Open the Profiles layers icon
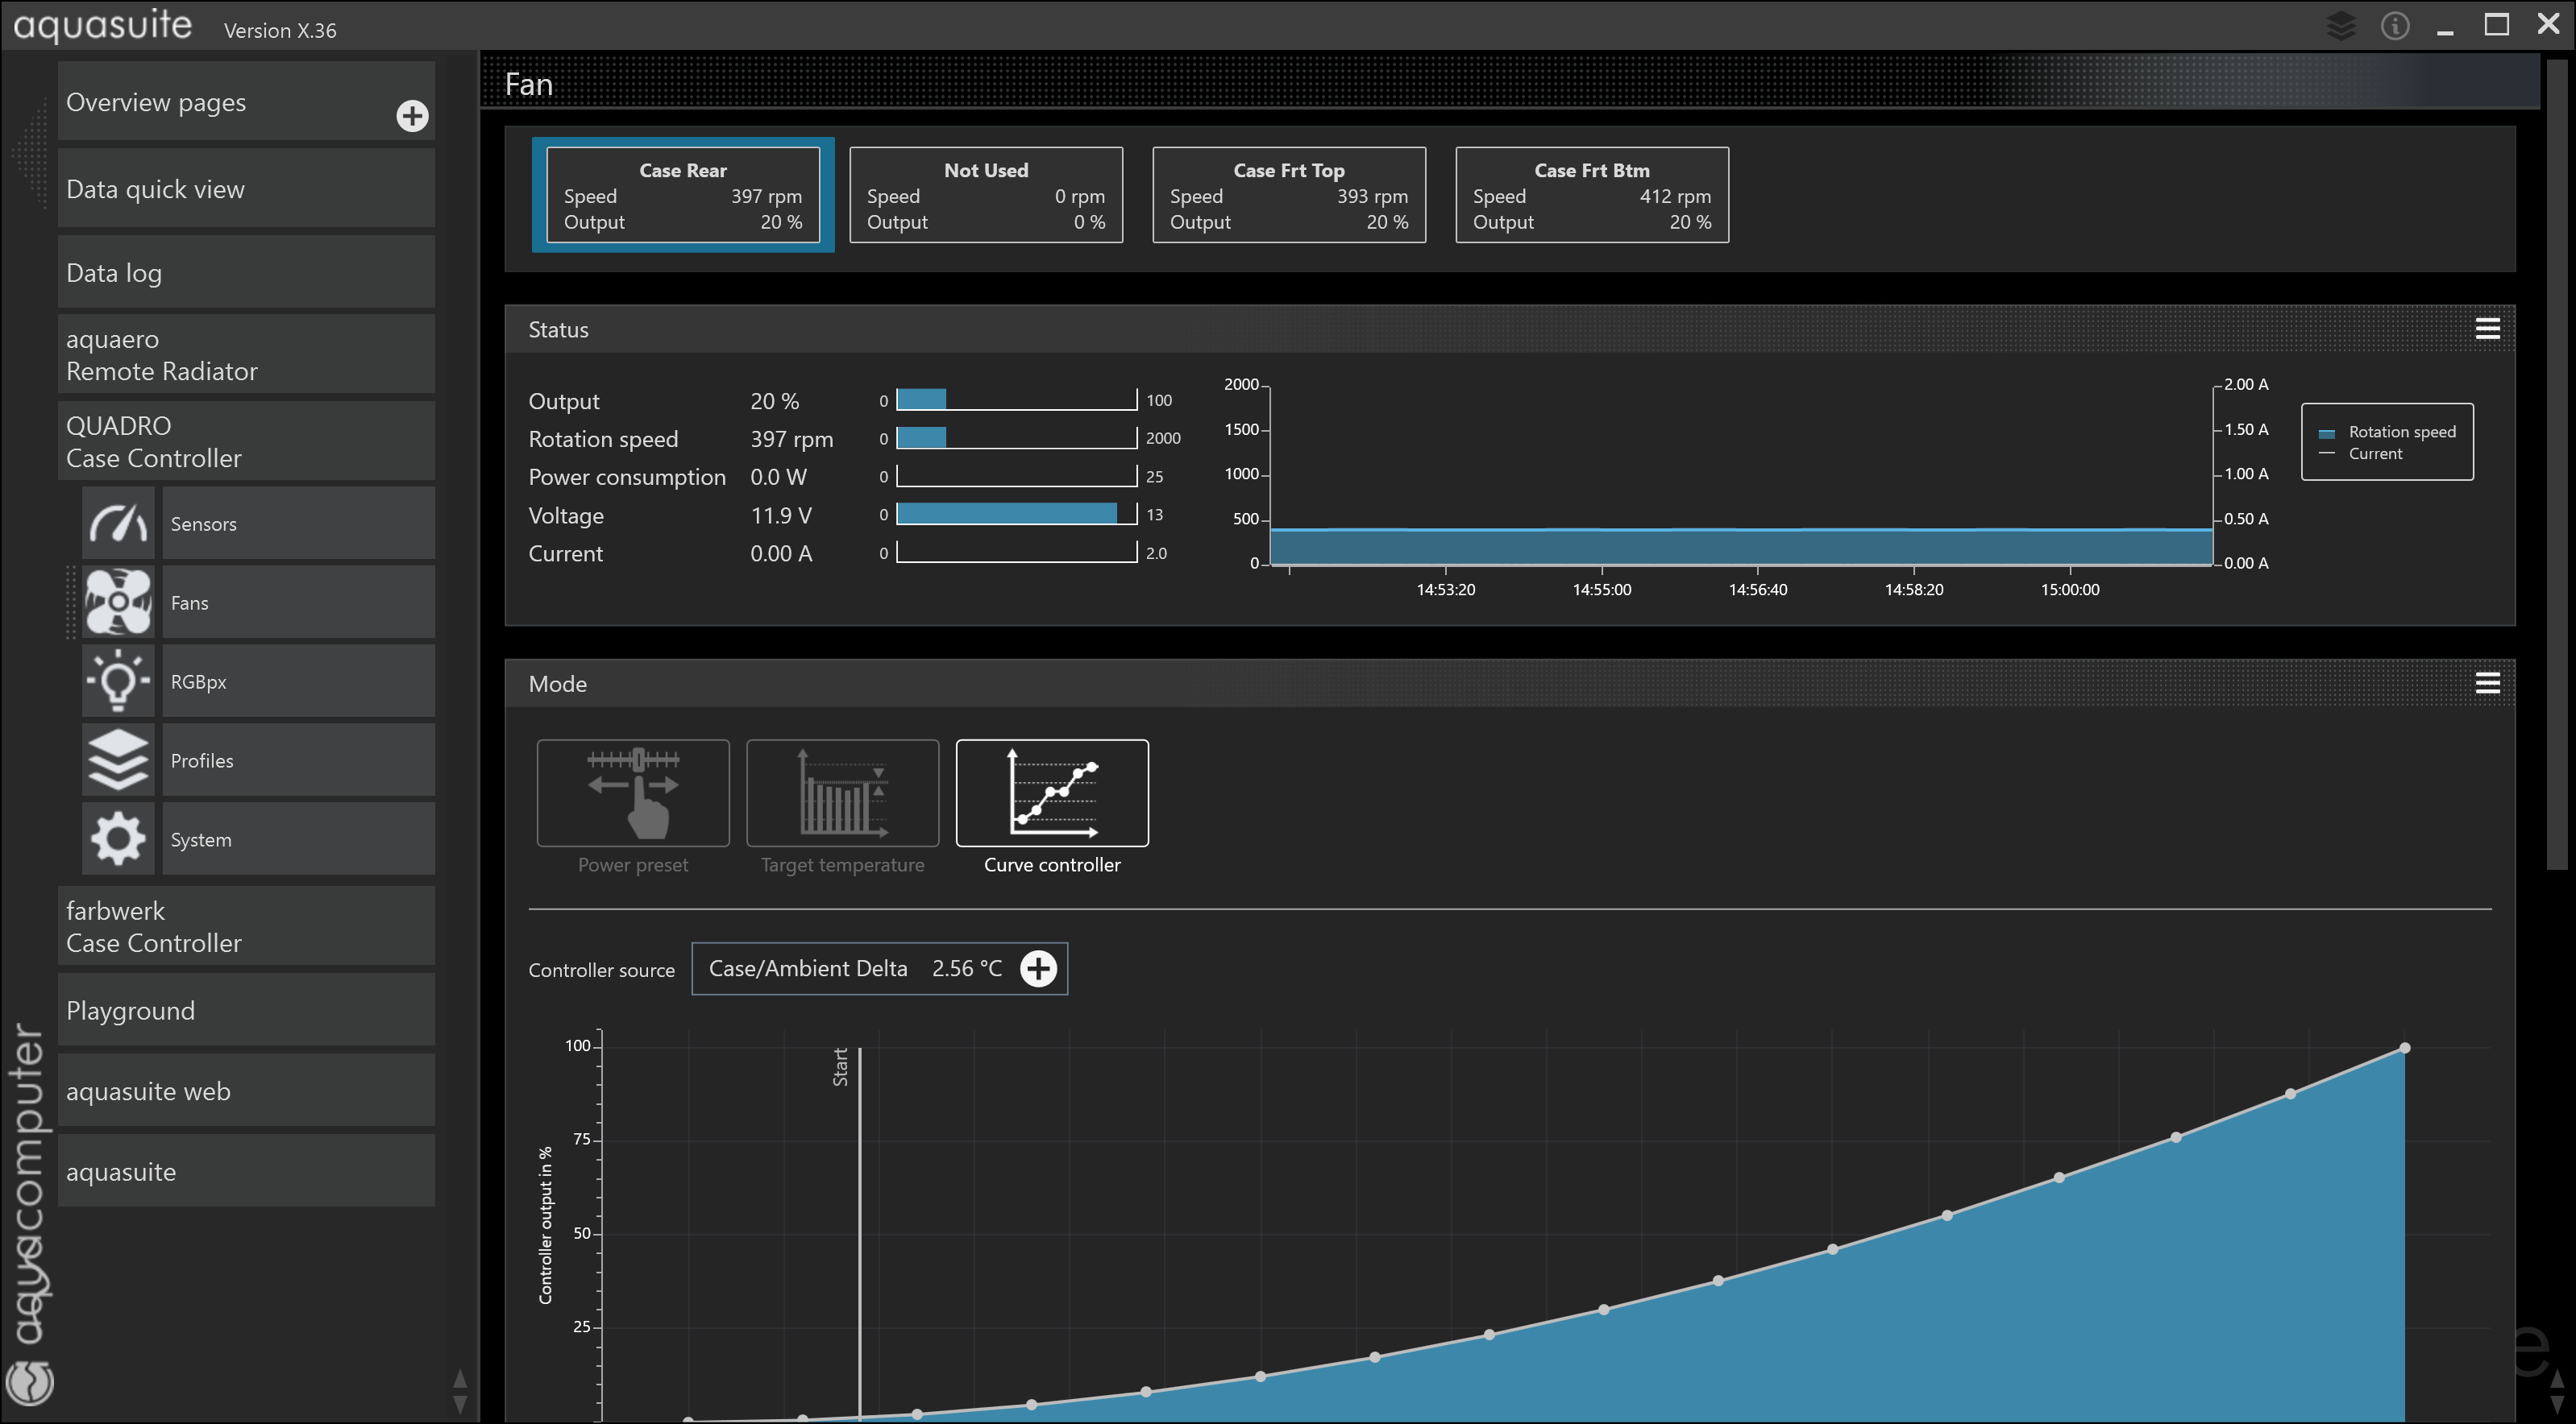Screen dimensions: 2576x1424 click(118, 760)
